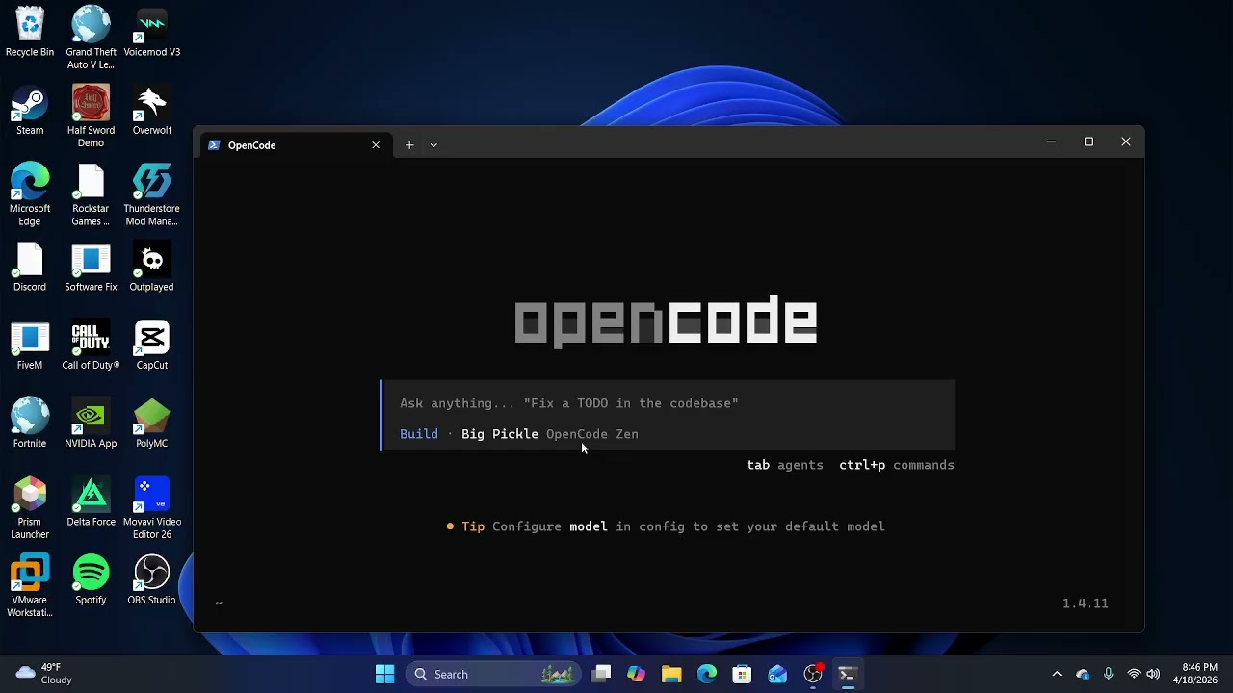
Task: Click the Build agent label
Action: [x=419, y=434]
